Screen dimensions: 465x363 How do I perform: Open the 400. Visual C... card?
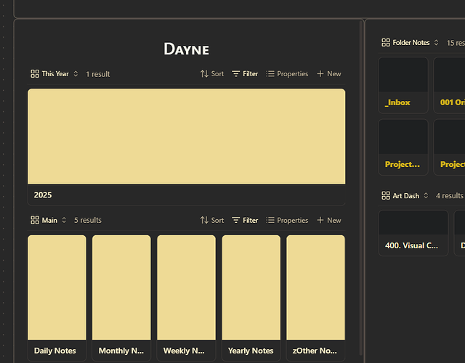click(413, 233)
